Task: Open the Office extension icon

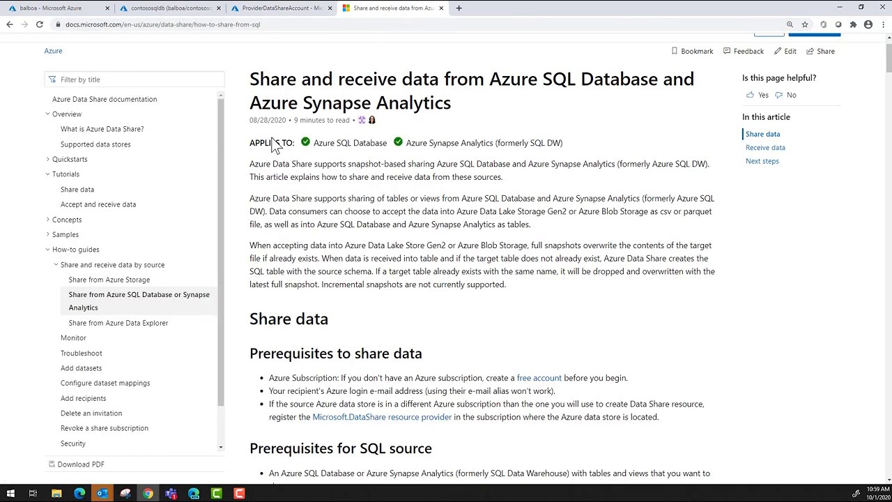Action: pos(823,24)
